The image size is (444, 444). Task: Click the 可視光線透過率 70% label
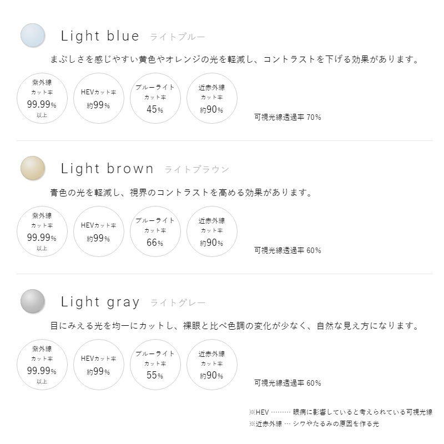pyautogui.click(x=287, y=117)
